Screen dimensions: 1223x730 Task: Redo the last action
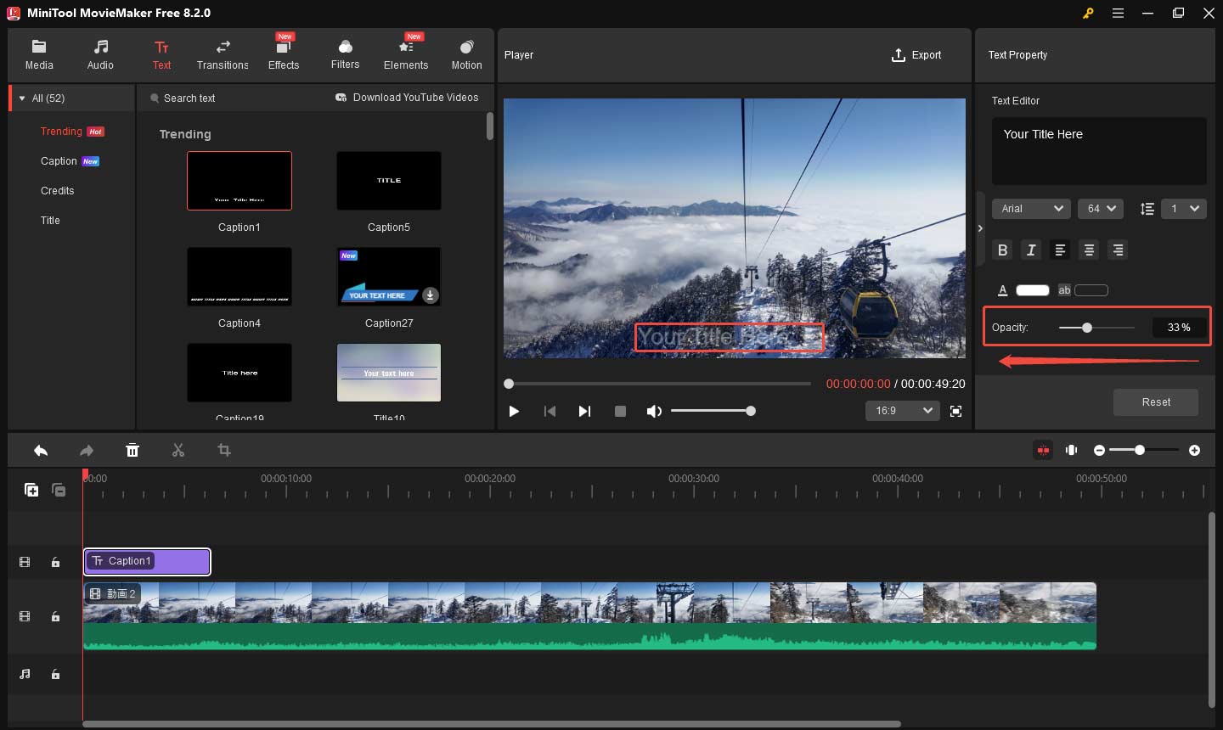tap(87, 451)
